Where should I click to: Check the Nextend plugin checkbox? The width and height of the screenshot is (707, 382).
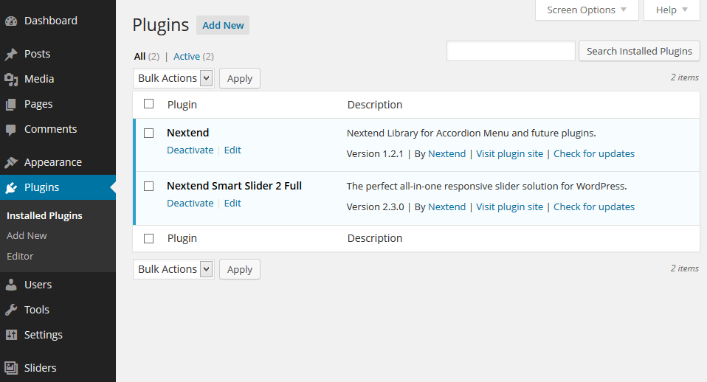tap(149, 133)
